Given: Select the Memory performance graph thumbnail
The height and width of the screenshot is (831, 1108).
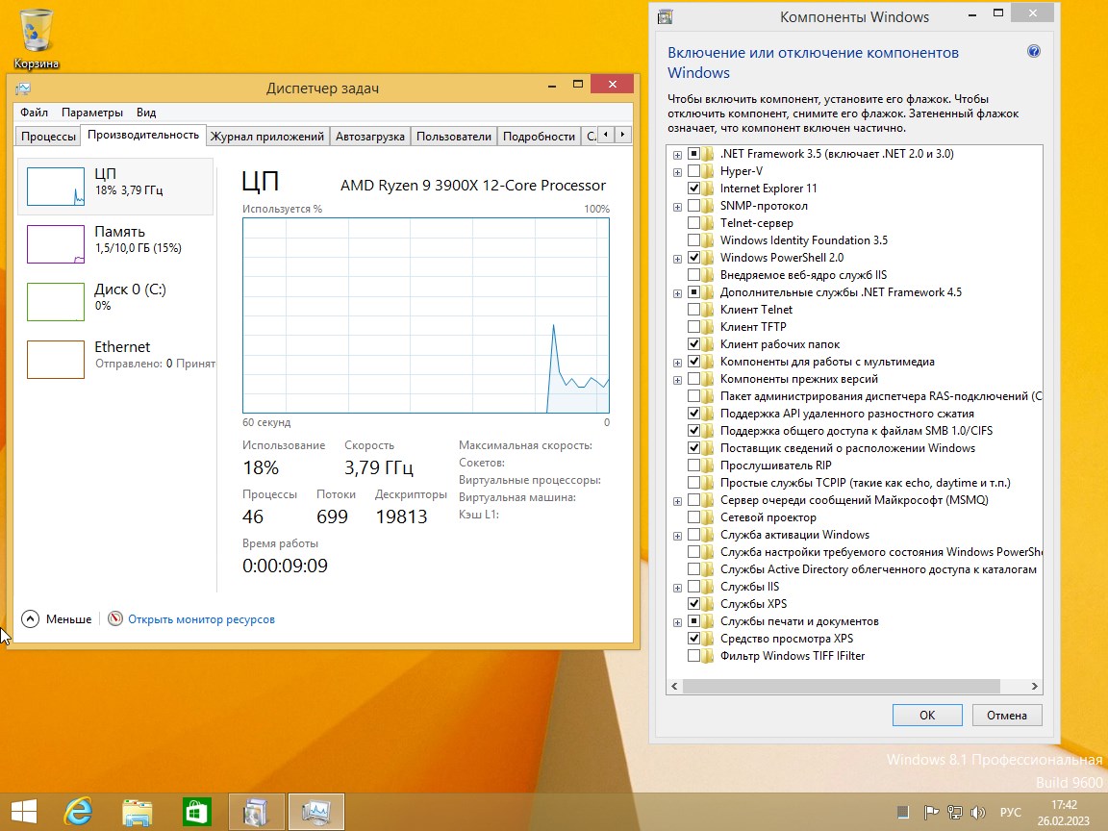Looking at the screenshot, I should 56,243.
